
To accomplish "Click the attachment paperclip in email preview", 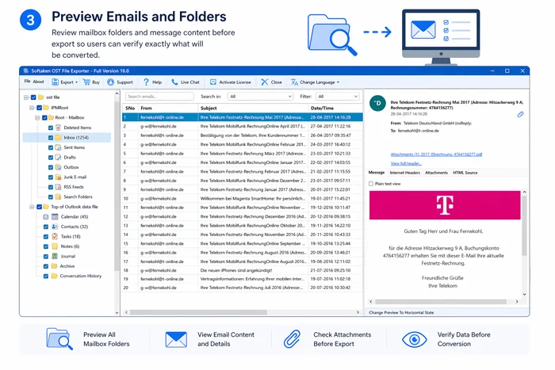I will click(520, 114).
